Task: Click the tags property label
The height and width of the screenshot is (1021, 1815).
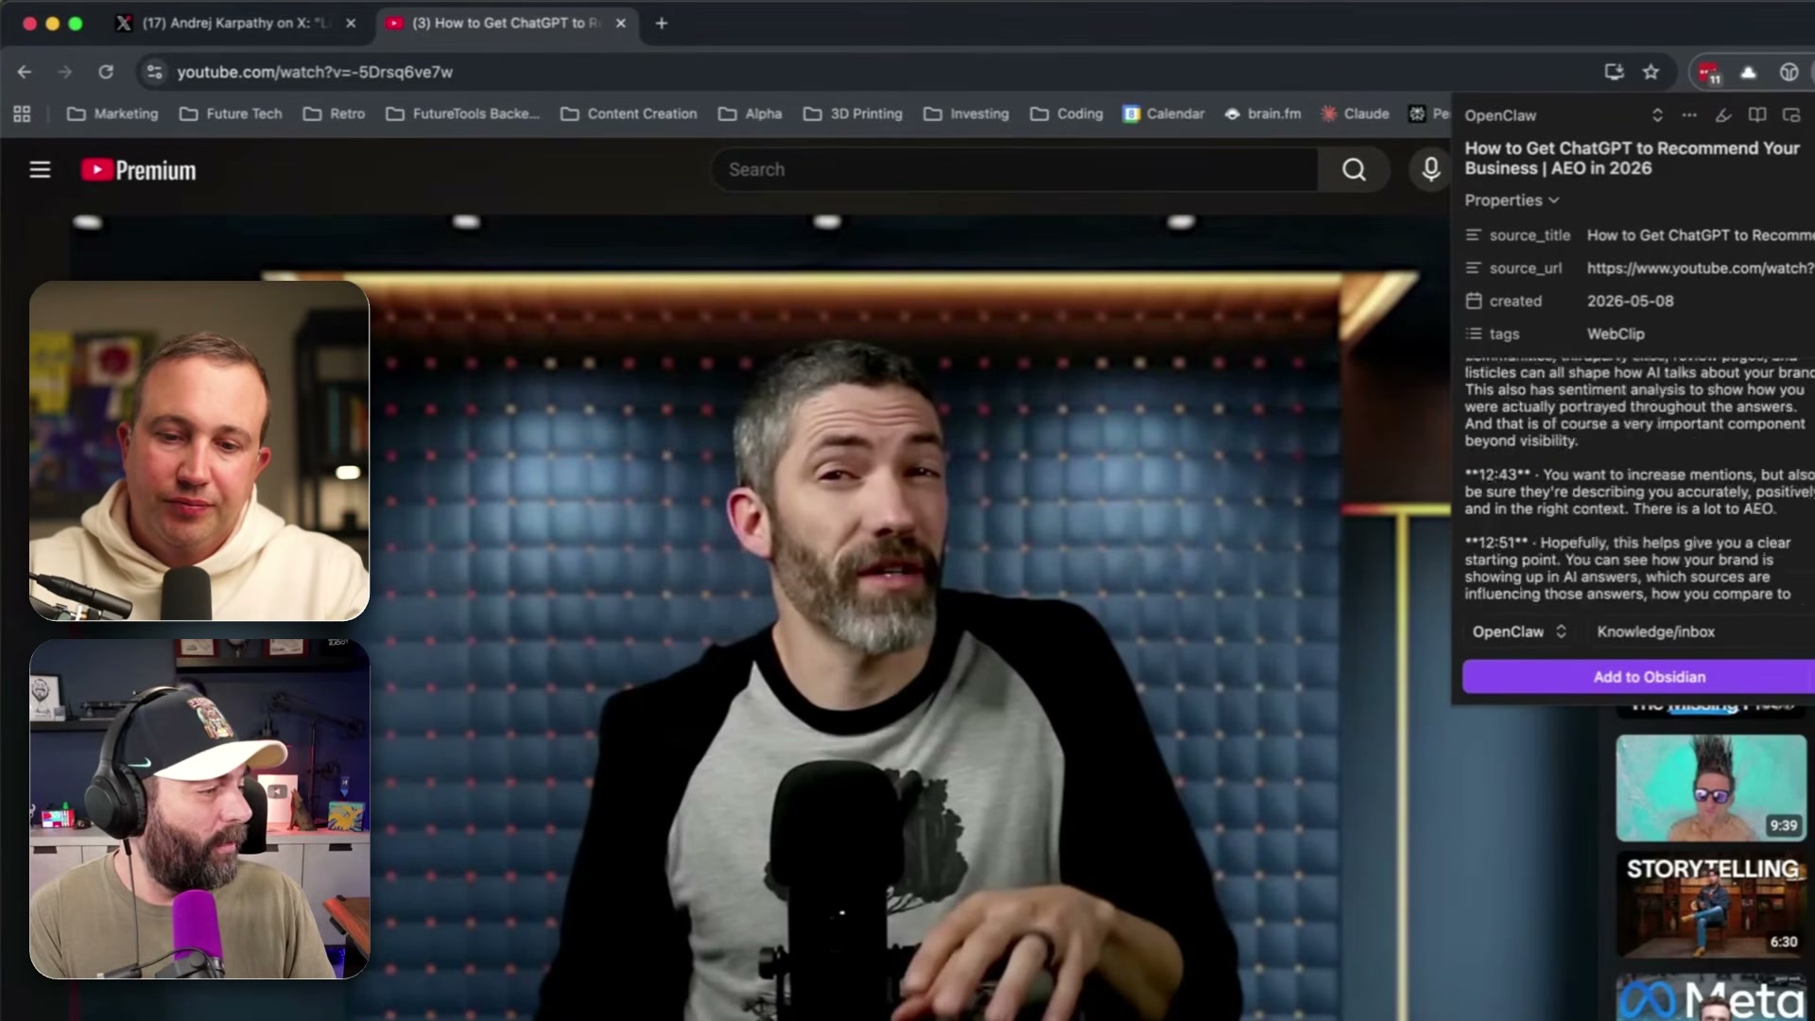Action: (1504, 335)
